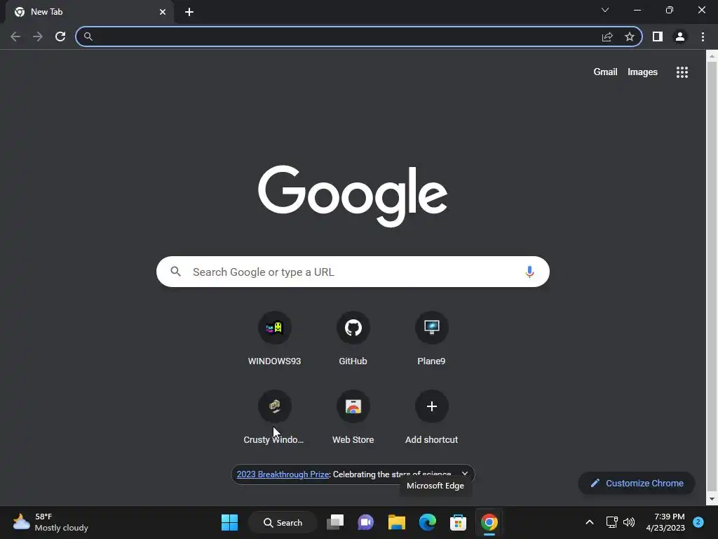Open the taskbar Search box
The height and width of the screenshot is (539, 718).
[283, 522]
